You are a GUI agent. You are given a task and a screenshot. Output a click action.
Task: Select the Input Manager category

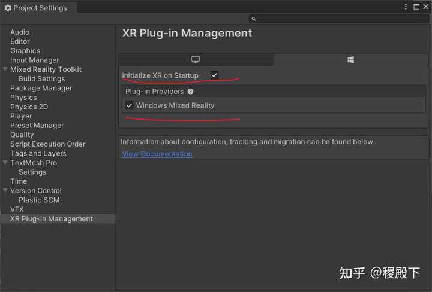(x=35, y=60)
